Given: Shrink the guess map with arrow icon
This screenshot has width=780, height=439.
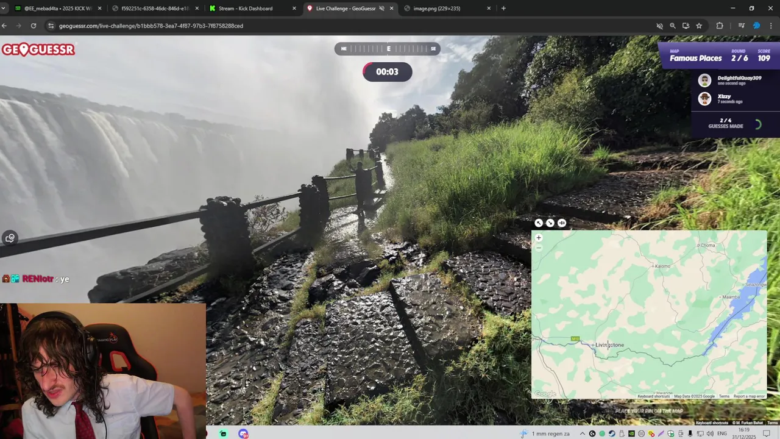Looking at the screenshot, I should click(550, 223).
